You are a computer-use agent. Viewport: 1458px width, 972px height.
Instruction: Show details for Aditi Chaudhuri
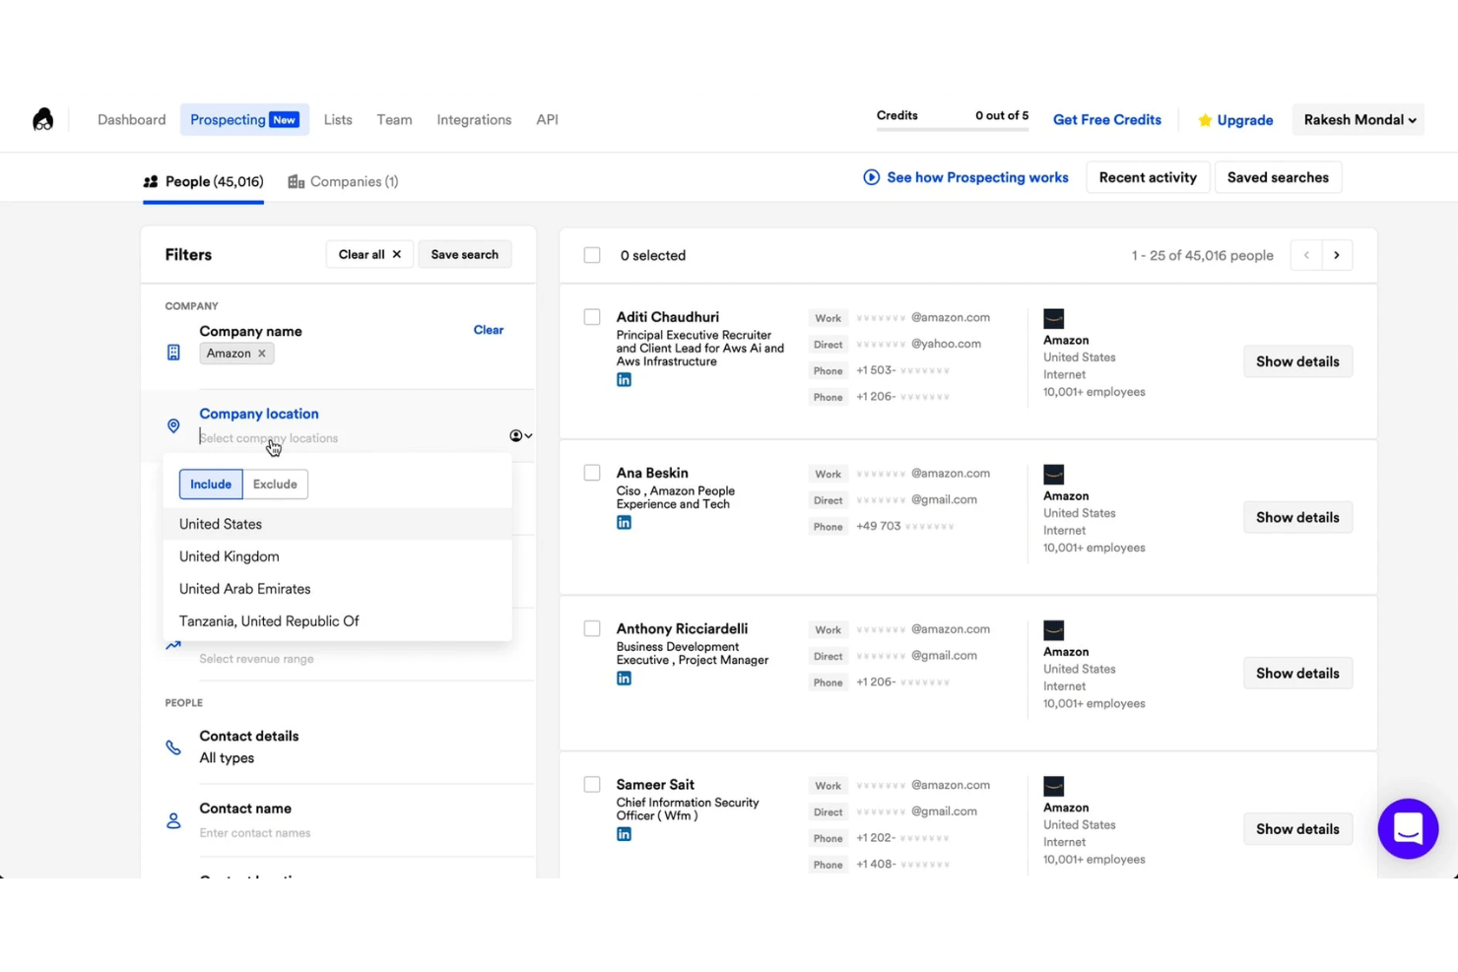pyautogui.click(x=1297, y=361)
